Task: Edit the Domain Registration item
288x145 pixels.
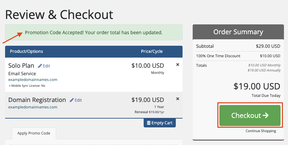Action: pyautogui.click(x=76, y=100)
